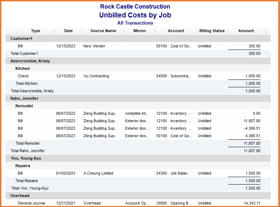Select the Repairs job subheader

tap(138, 166)
